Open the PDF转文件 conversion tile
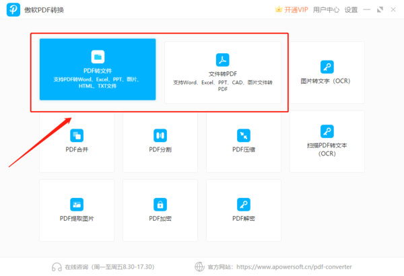Screen dimensions: 404x276 pyautogui.click(x=97, y=69)
